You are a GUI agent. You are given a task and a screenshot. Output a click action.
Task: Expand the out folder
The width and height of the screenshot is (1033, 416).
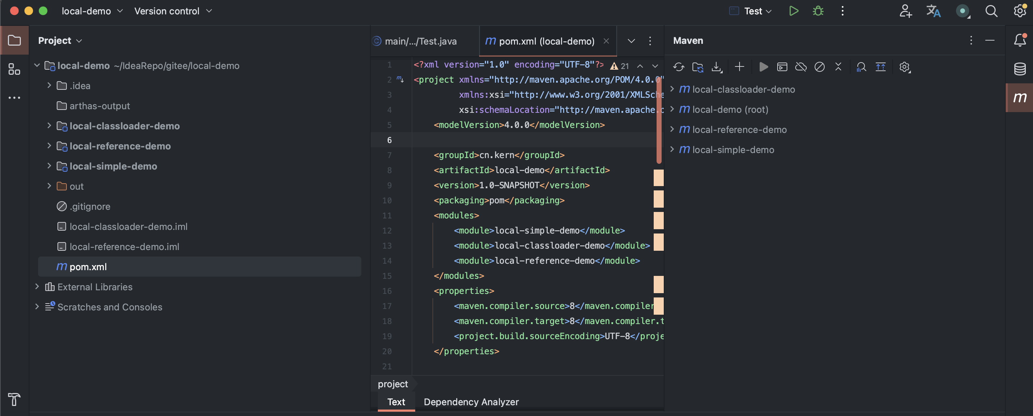[49, 185]
